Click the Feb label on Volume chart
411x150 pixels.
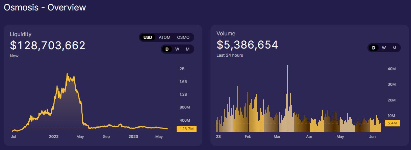(x=248, y=137)
